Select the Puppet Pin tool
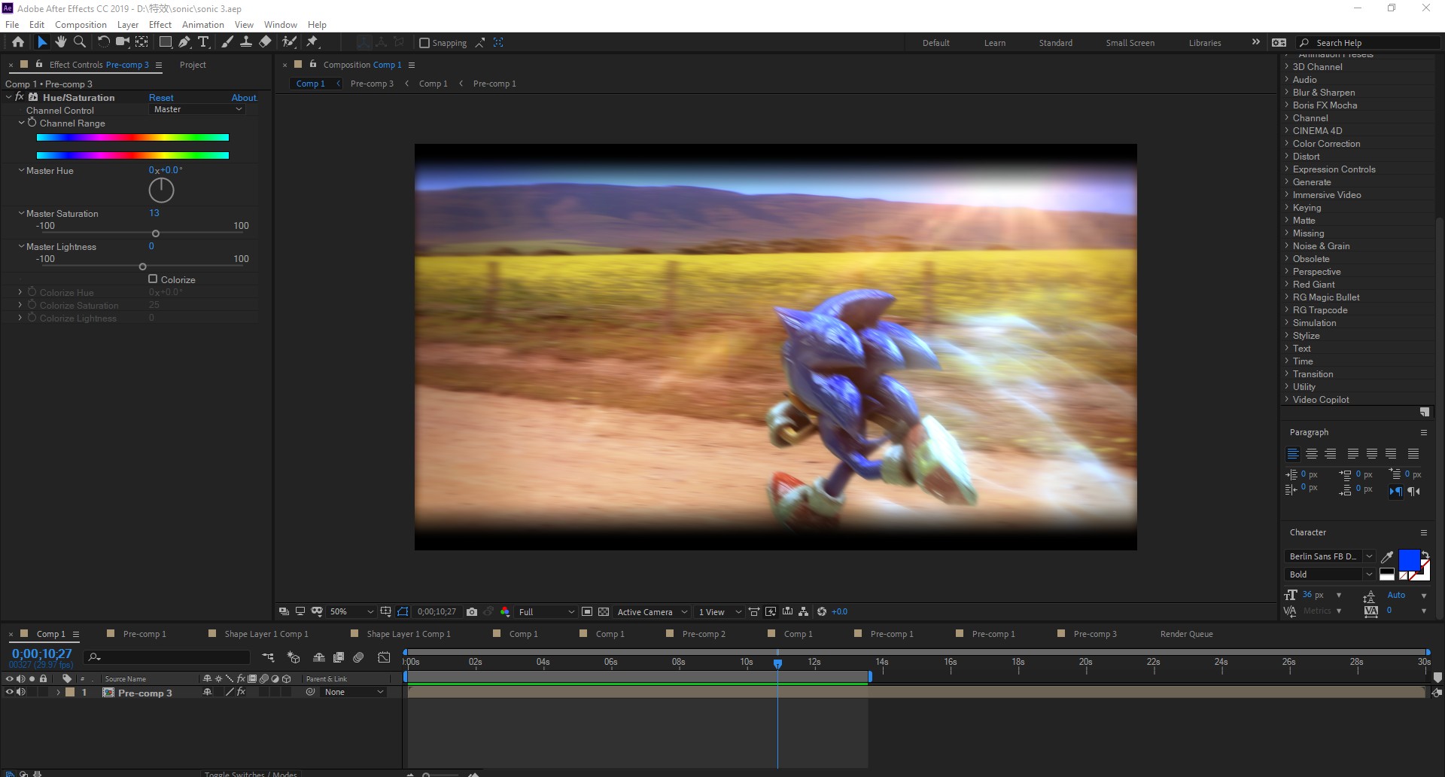Viewport: 1445px width, 777px height. coord(312,42)
